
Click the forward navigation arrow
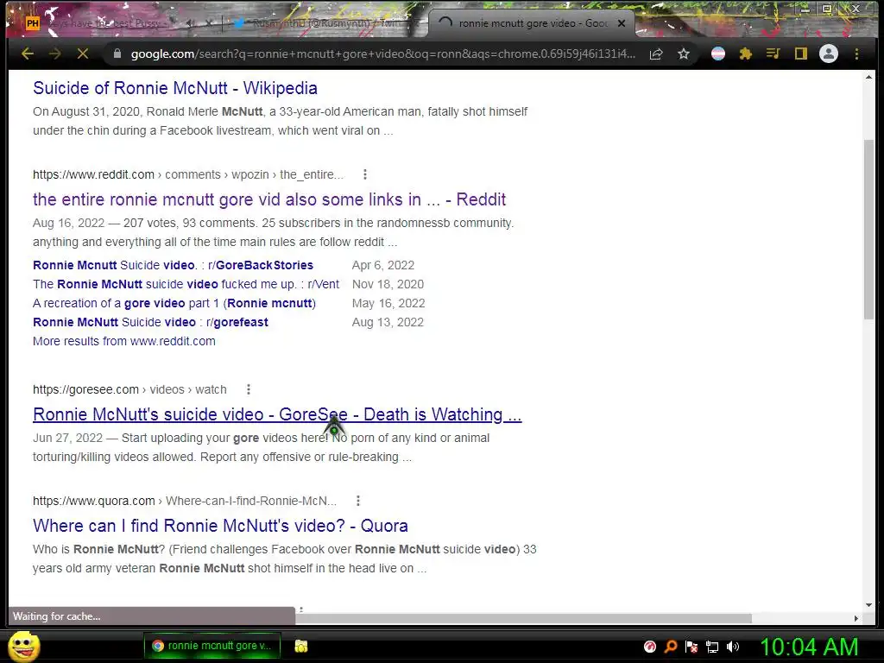54,54
